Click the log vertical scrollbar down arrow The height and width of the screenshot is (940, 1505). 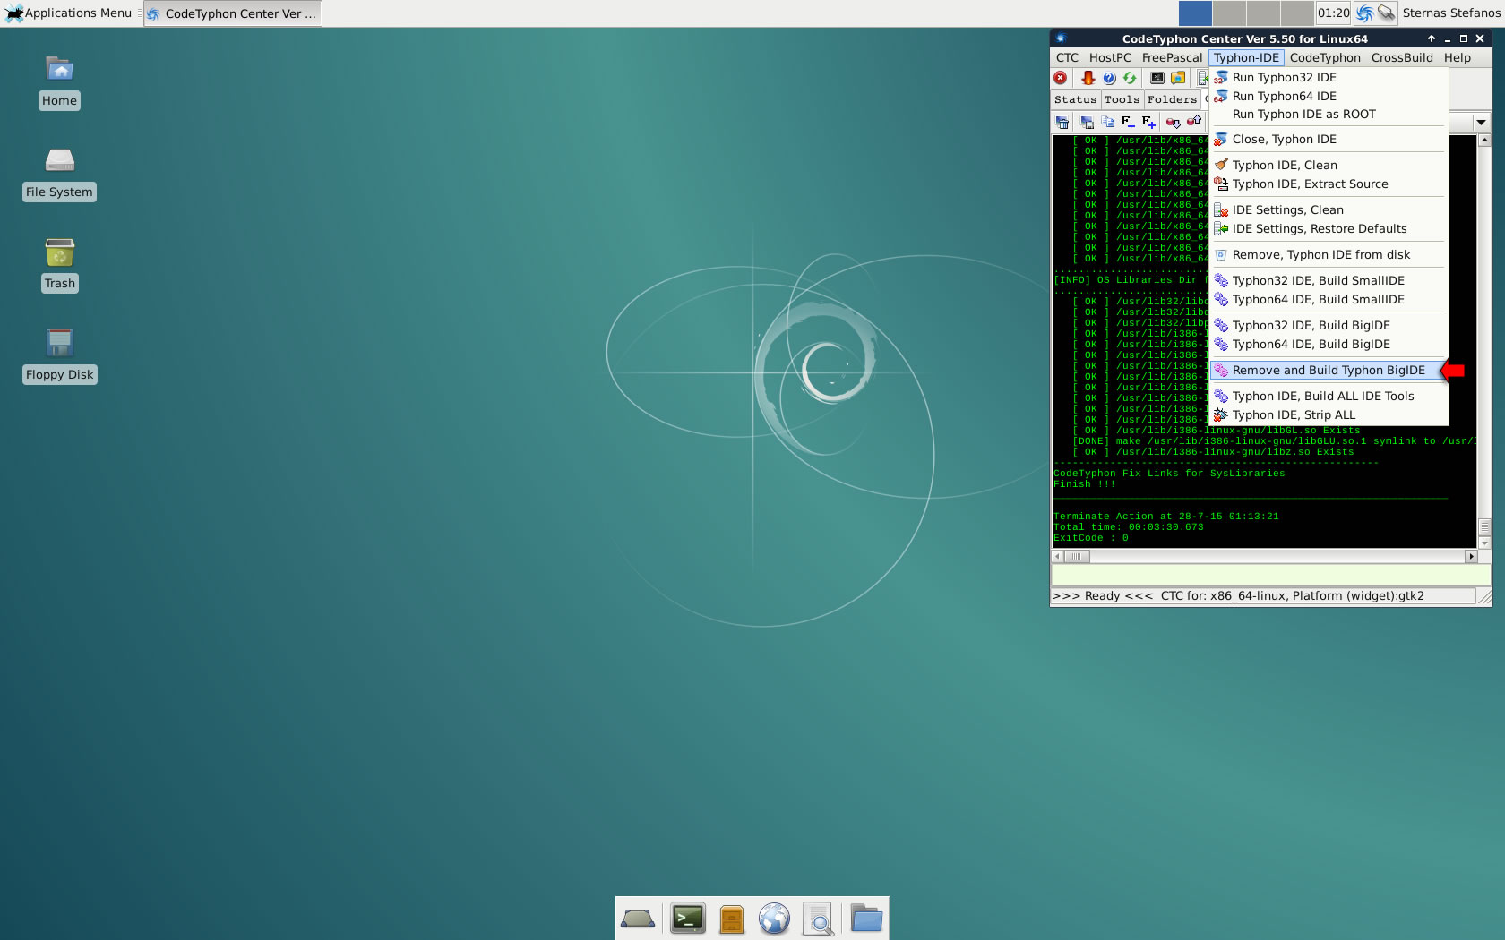pyautogui.click(x=1484, y=543)
